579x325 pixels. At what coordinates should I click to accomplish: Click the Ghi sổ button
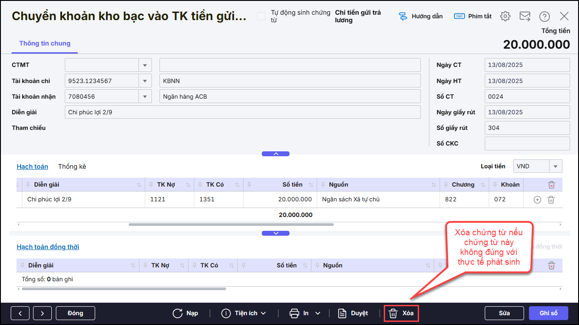pyautogui.click(x=549, y=313)
